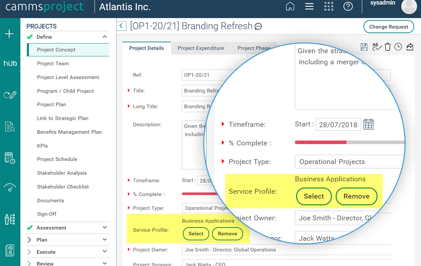Open the history clock icon

[x=398, y=47]
